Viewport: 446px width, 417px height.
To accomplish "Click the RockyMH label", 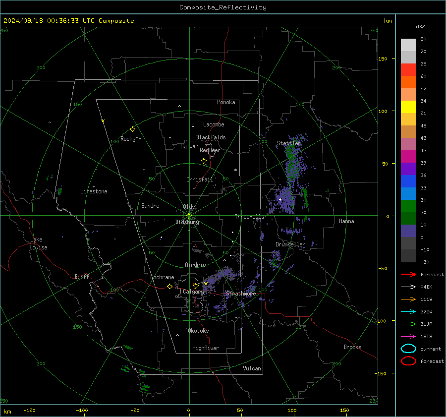I will tap(131, 139).
